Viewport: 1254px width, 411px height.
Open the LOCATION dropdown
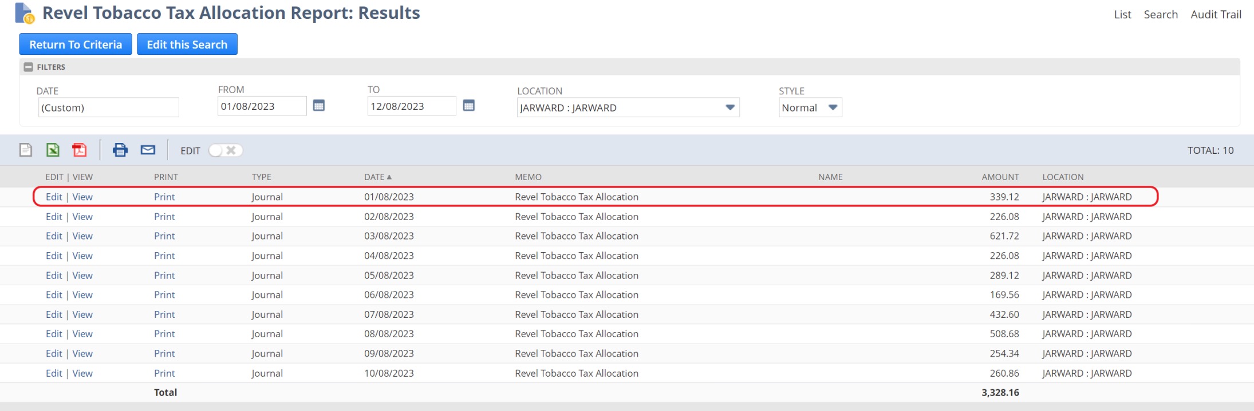click(x=628, y=107)
